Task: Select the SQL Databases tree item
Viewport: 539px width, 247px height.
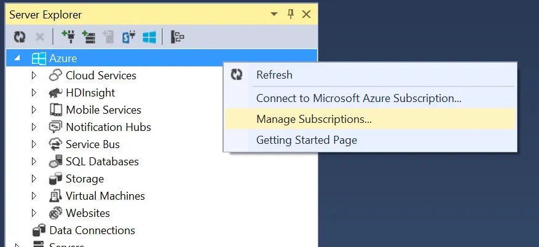Action: pos(102,161)
